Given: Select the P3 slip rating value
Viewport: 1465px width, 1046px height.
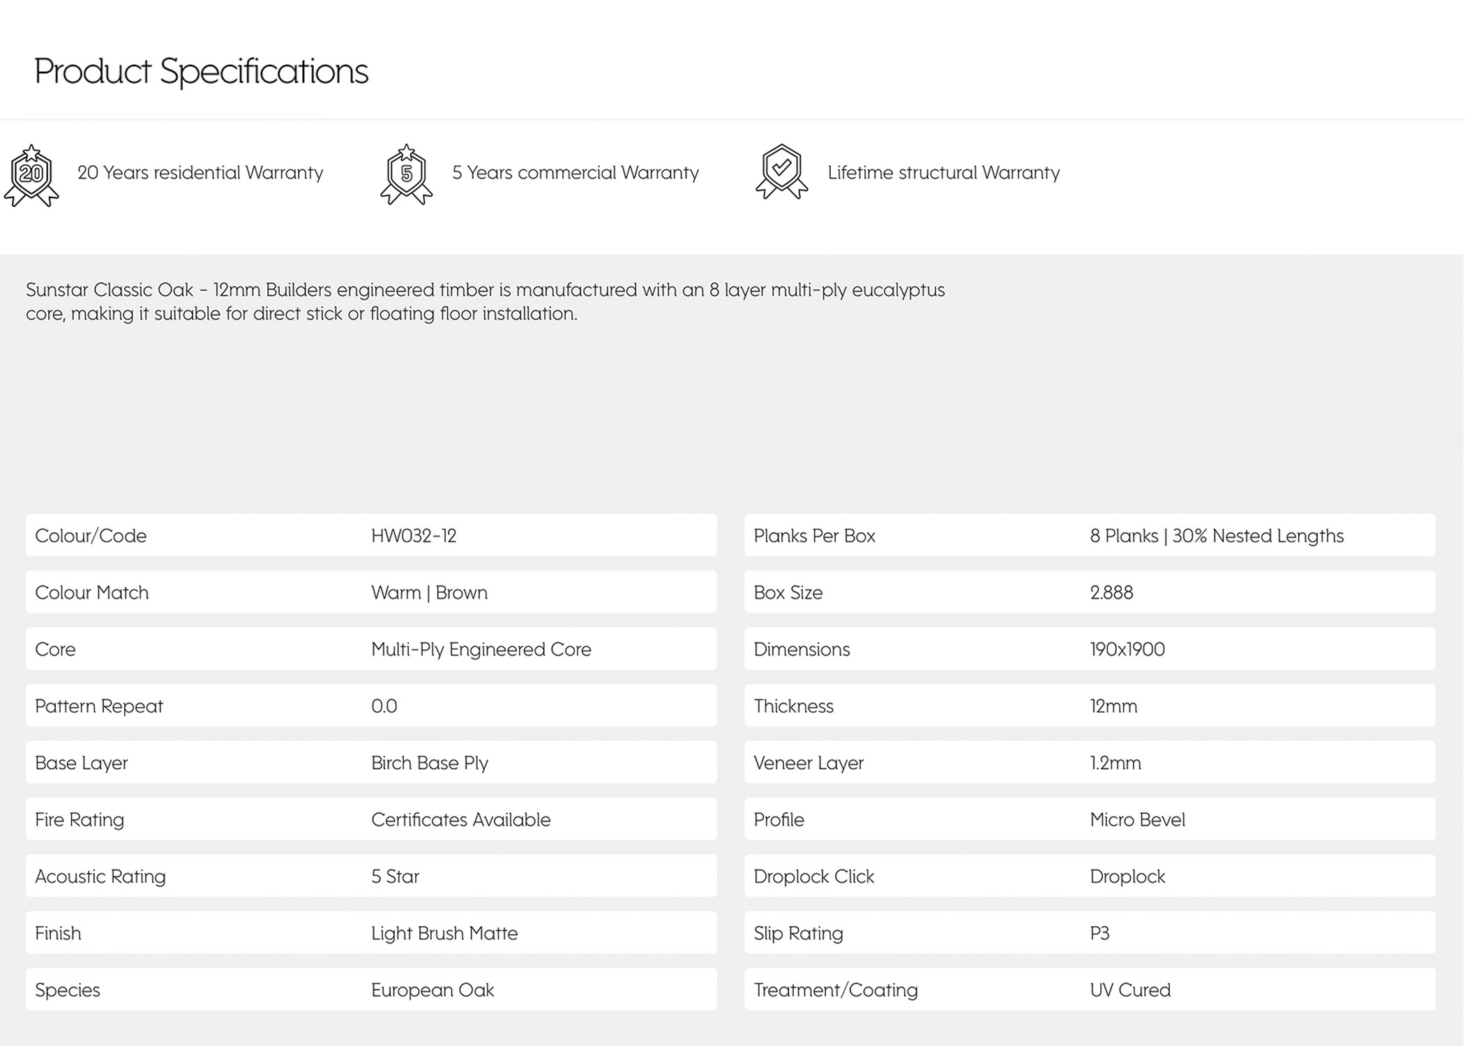Looking at the screenshot, I should point(1099,933).
